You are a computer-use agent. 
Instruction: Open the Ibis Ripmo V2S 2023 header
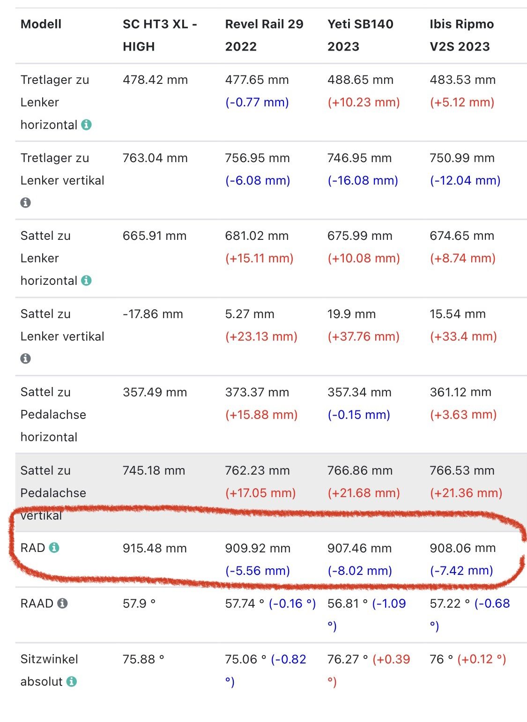pyautogui.click(x=461, y=35)
